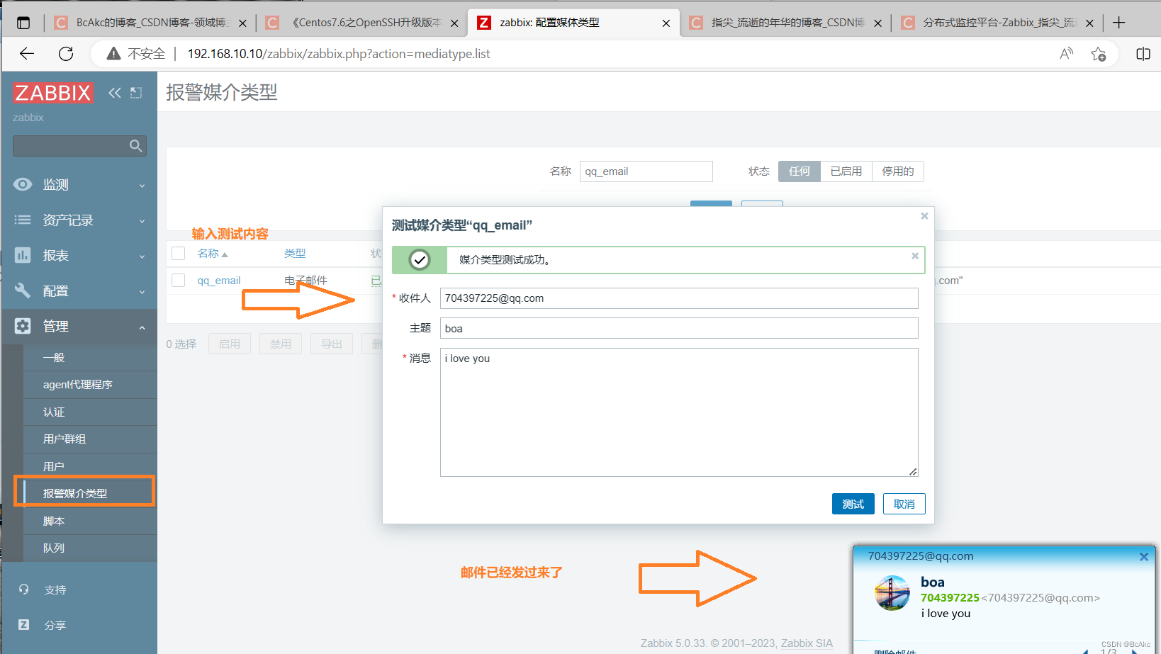This screenshot has height=654, width=1161.
Task: Click the Share Z icon
Action: point(24,625)
